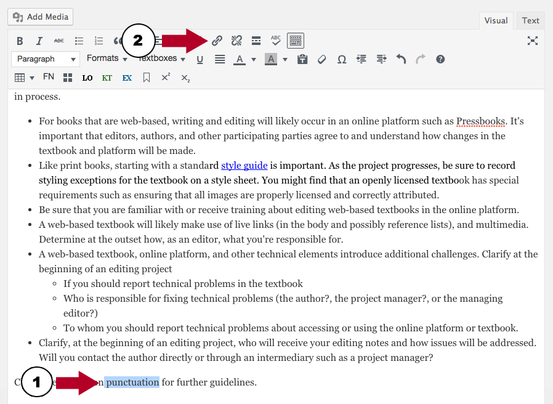Image resolution: width=553 pixels, height=404 pixels.
Task: Insert a footnote with FN
Action: pos(48,77)
